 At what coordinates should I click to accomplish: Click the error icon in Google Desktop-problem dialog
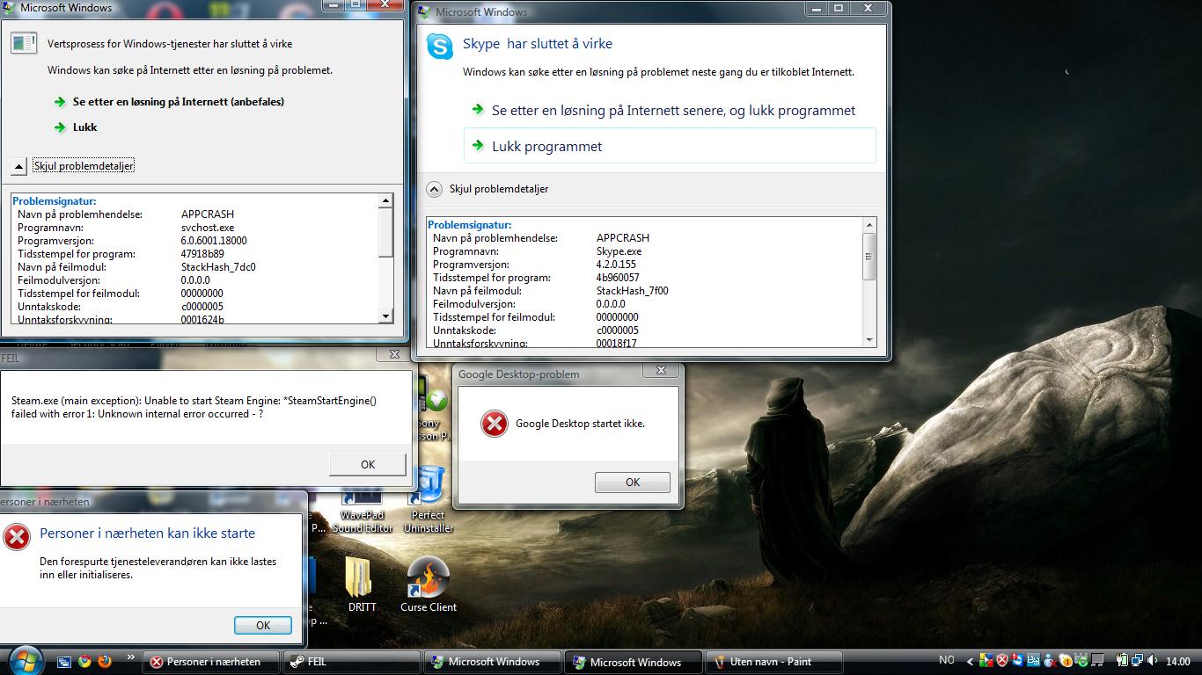click(x=495, y=425)
